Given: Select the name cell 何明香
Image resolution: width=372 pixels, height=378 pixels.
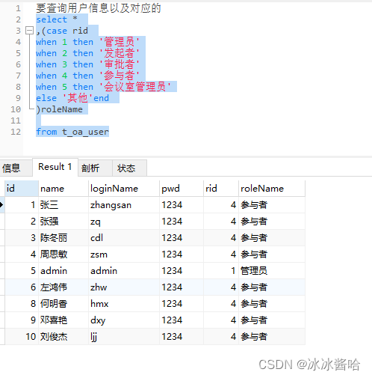Looking at the screenshot, I should coord(63,304).
